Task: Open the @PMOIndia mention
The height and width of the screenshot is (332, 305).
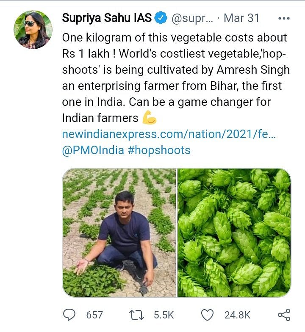Action: (x=92, y=150)
